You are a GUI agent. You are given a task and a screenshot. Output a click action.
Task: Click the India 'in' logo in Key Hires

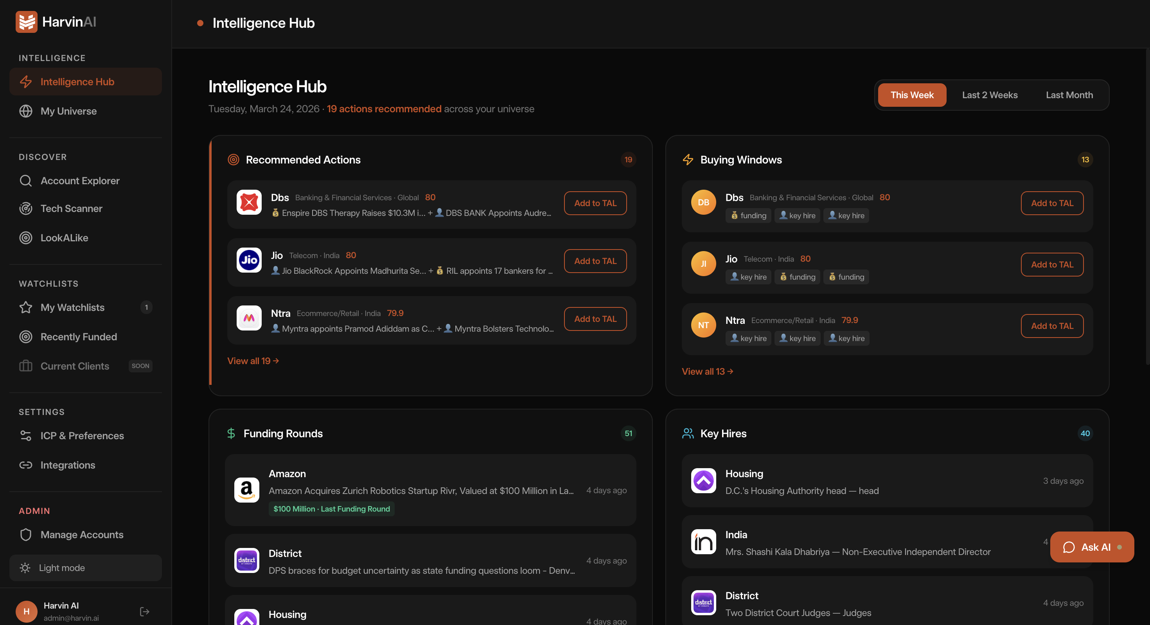click(704, 542)
